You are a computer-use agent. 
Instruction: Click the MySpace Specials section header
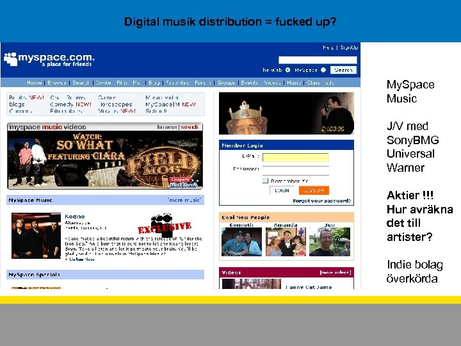(105, 274)
